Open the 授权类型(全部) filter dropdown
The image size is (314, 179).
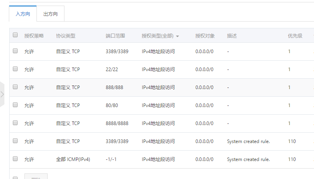click(x=160, y=36)
